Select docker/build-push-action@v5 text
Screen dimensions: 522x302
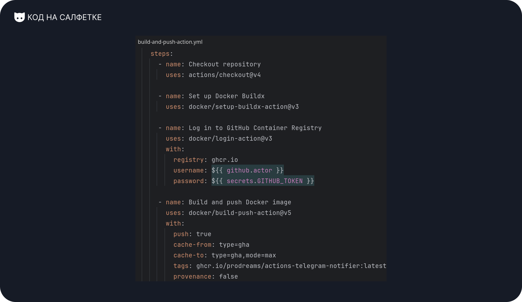pos(240,213)
